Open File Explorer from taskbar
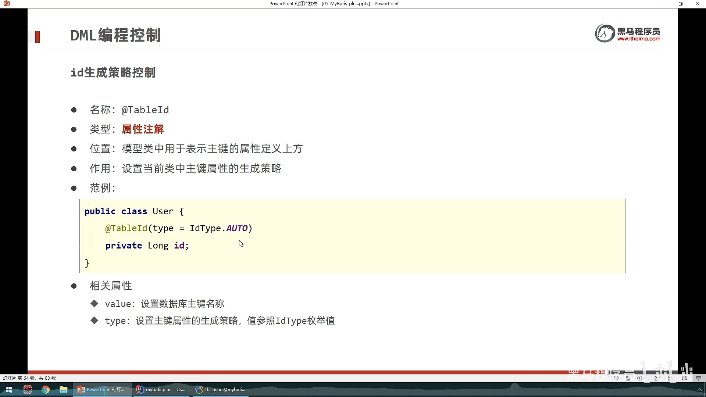This screenshot has height=397, width=706. pyautogui.click(x=64, y=390)
